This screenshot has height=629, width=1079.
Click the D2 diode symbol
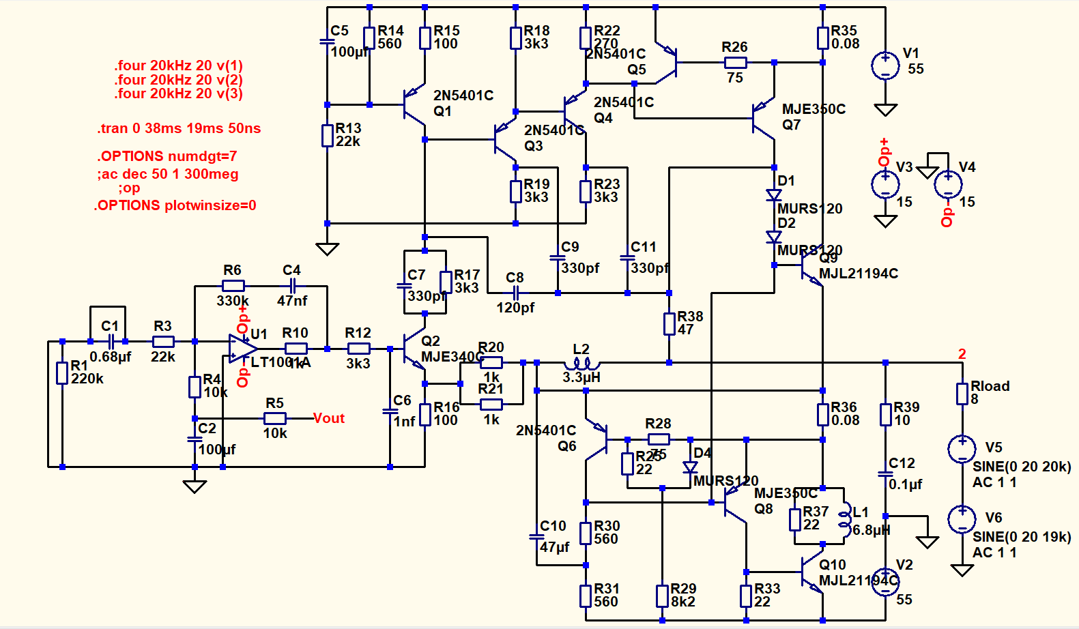(x=774, y=237)
